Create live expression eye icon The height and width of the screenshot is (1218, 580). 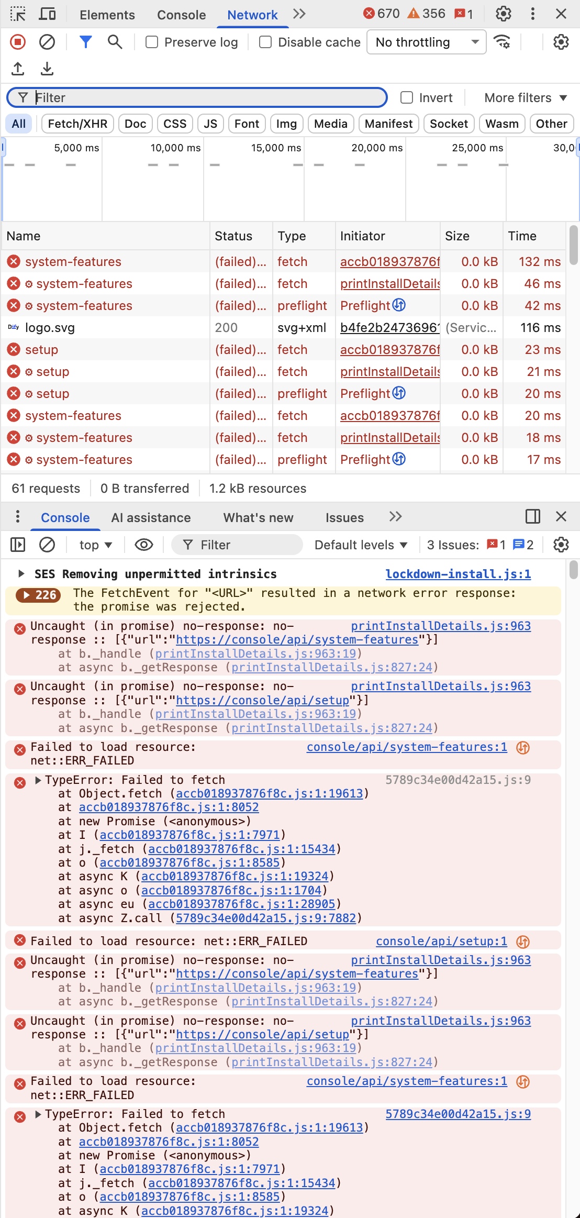[x=144, y=545]
